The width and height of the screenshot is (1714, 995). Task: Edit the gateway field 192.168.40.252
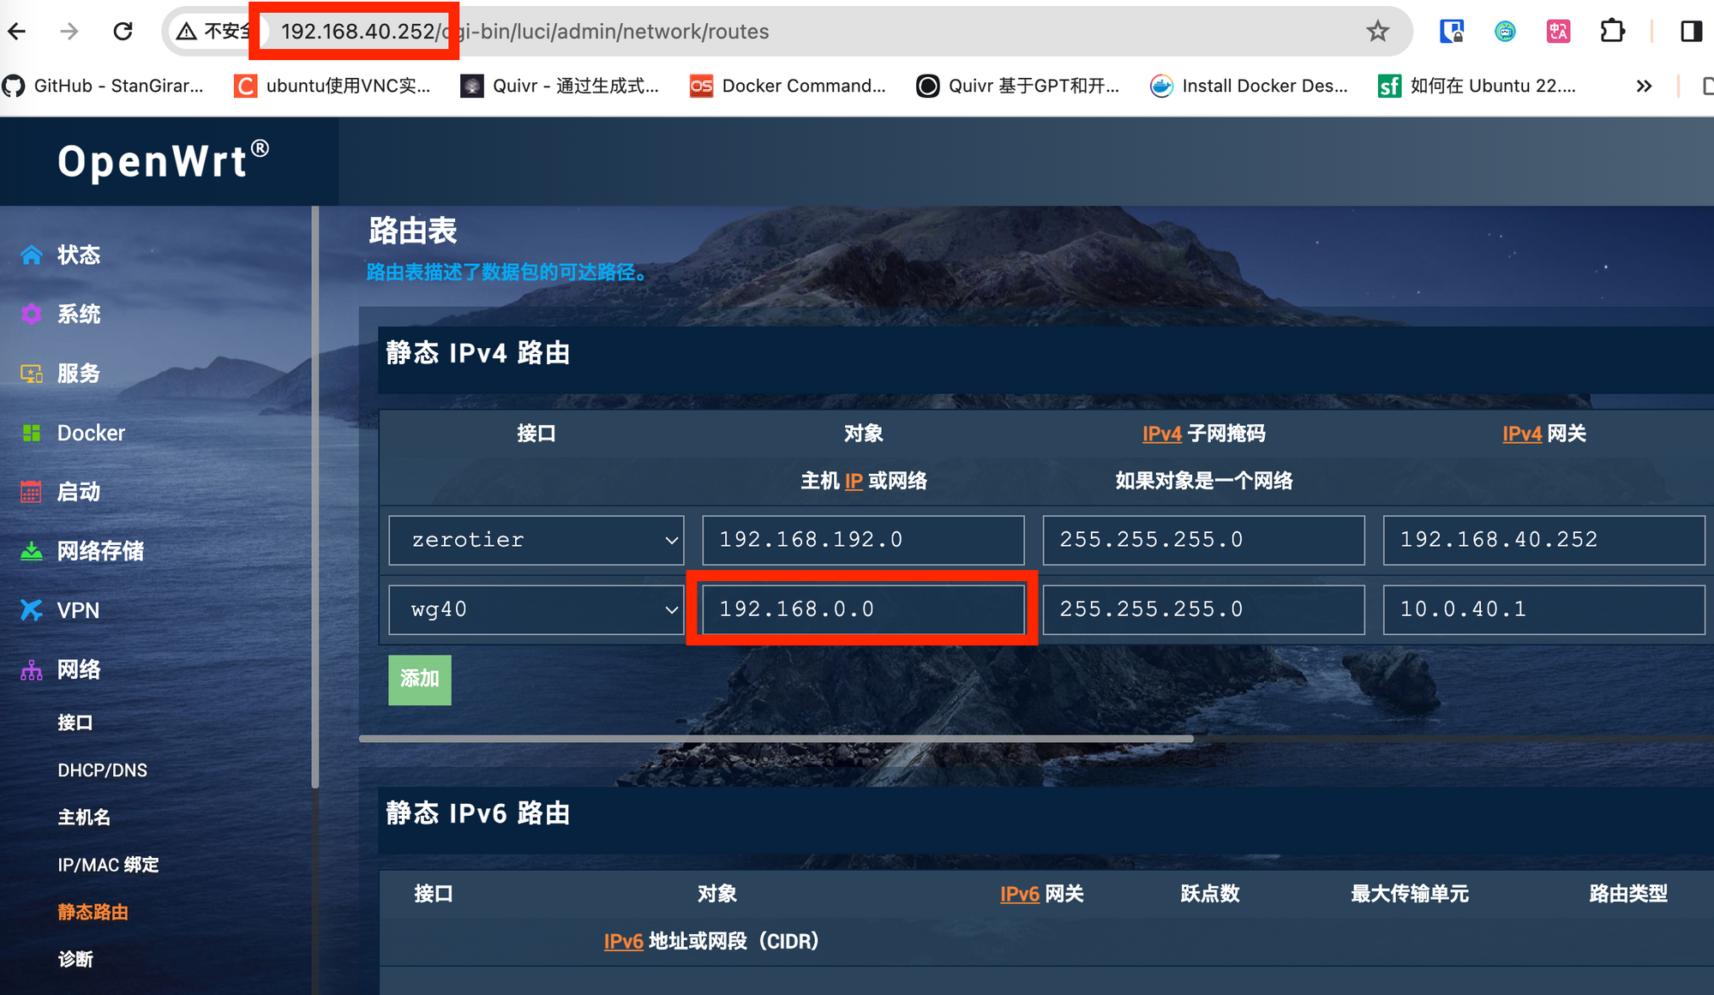[x=1543, y=540]
